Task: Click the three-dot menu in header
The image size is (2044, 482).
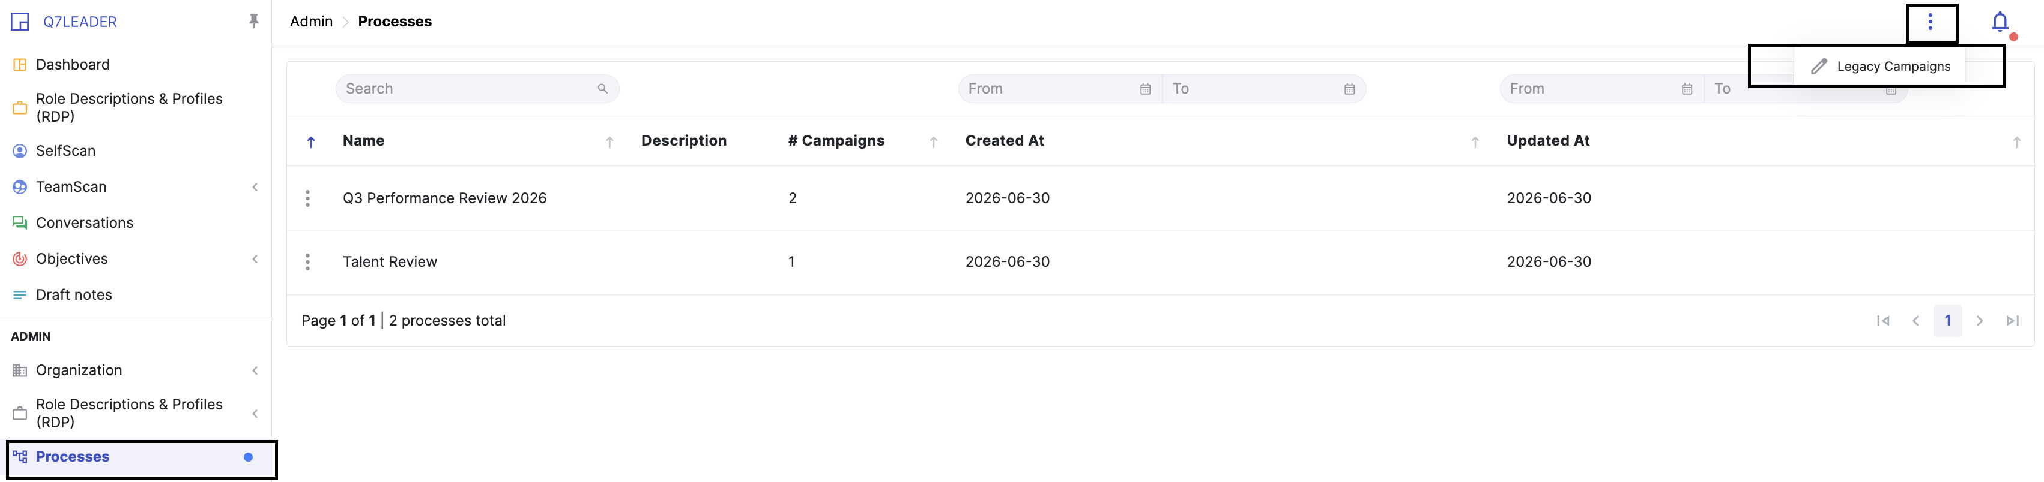Action: pos(1931,22)
